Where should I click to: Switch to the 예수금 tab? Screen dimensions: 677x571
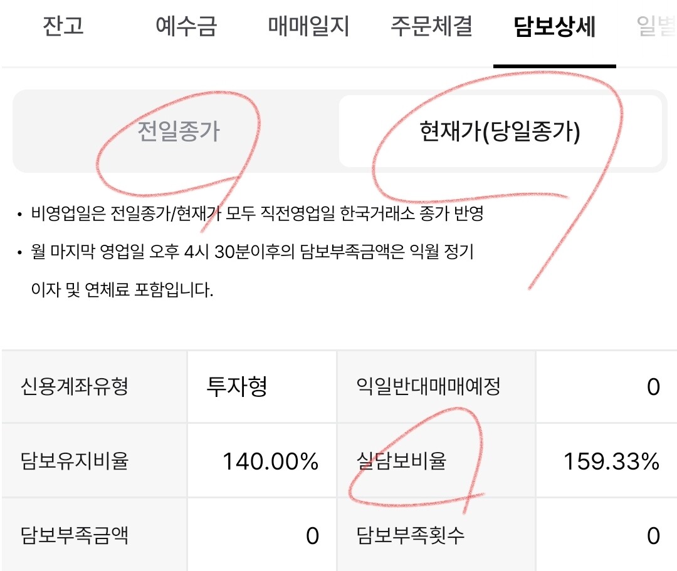pyautogui.click(x=186, y=26)
